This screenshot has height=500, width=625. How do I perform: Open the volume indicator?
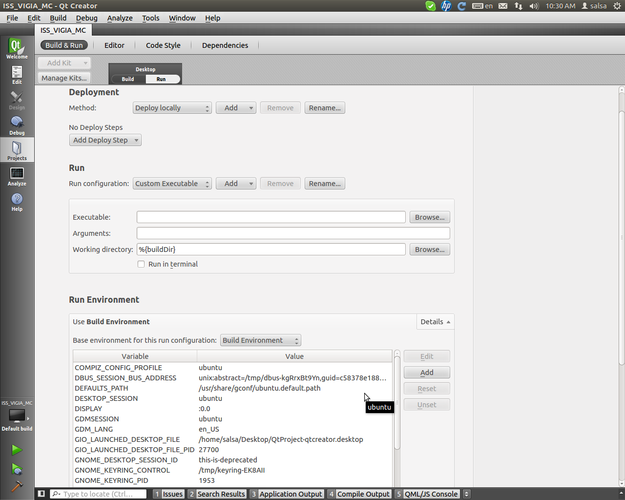[534, 6]
